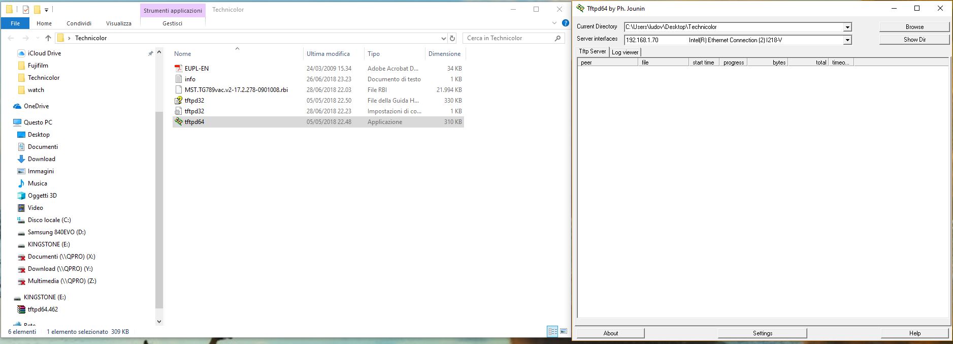Click the Show Dir button
The image size is (953, 344).
(914, 40)
